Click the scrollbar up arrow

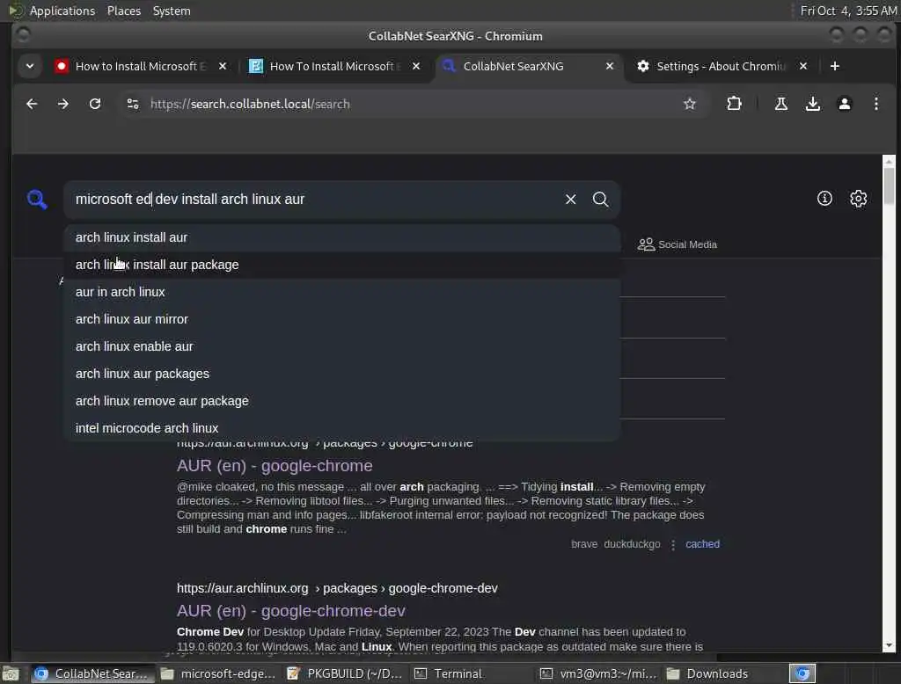click(x=889, y=162)
